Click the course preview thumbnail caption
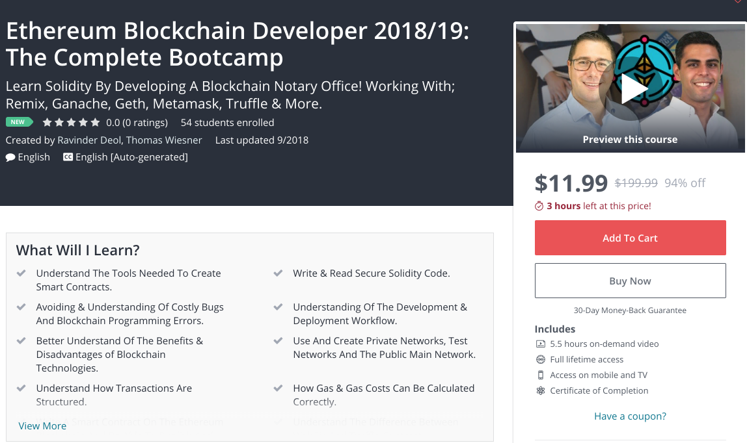Image resolution: width=747 pixels, height=443 pixels. click(x=630, y=140)
